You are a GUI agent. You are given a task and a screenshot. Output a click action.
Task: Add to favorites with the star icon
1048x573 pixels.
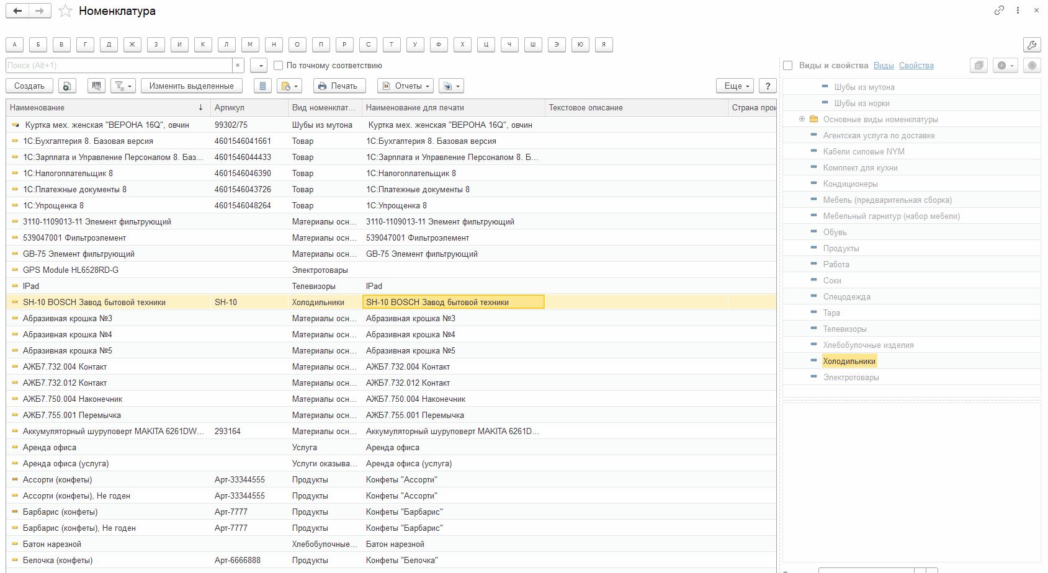[65, 11]
